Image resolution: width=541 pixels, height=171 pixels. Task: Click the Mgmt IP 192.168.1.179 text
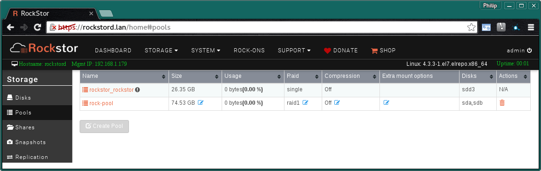tap(99, 64)
